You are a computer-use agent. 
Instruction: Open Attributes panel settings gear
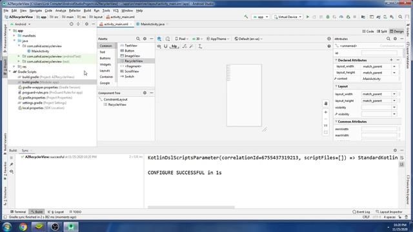(395, 39)
